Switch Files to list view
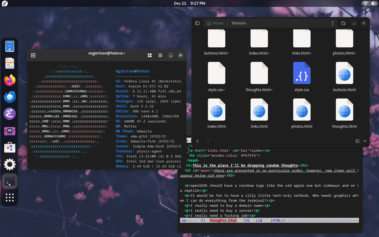379x237 pixels. coord(358,141)
